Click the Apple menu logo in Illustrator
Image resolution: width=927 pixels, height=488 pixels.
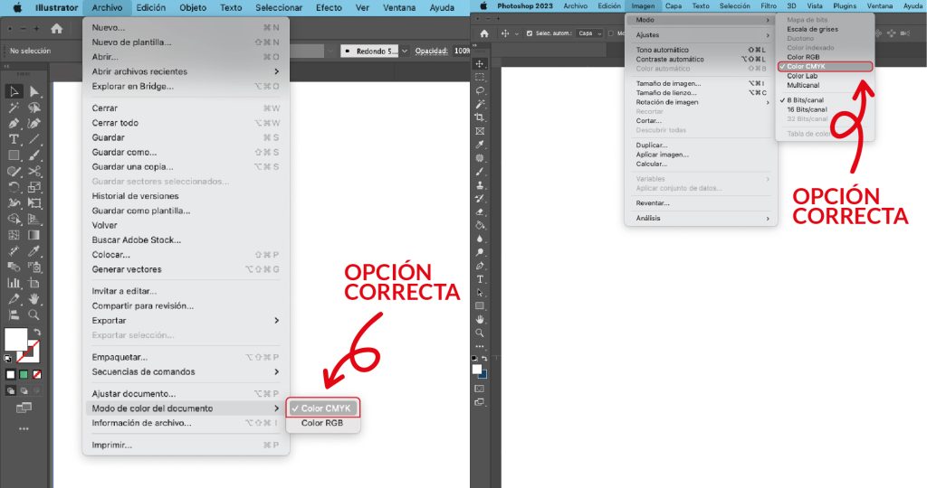[x=17, y=7]
